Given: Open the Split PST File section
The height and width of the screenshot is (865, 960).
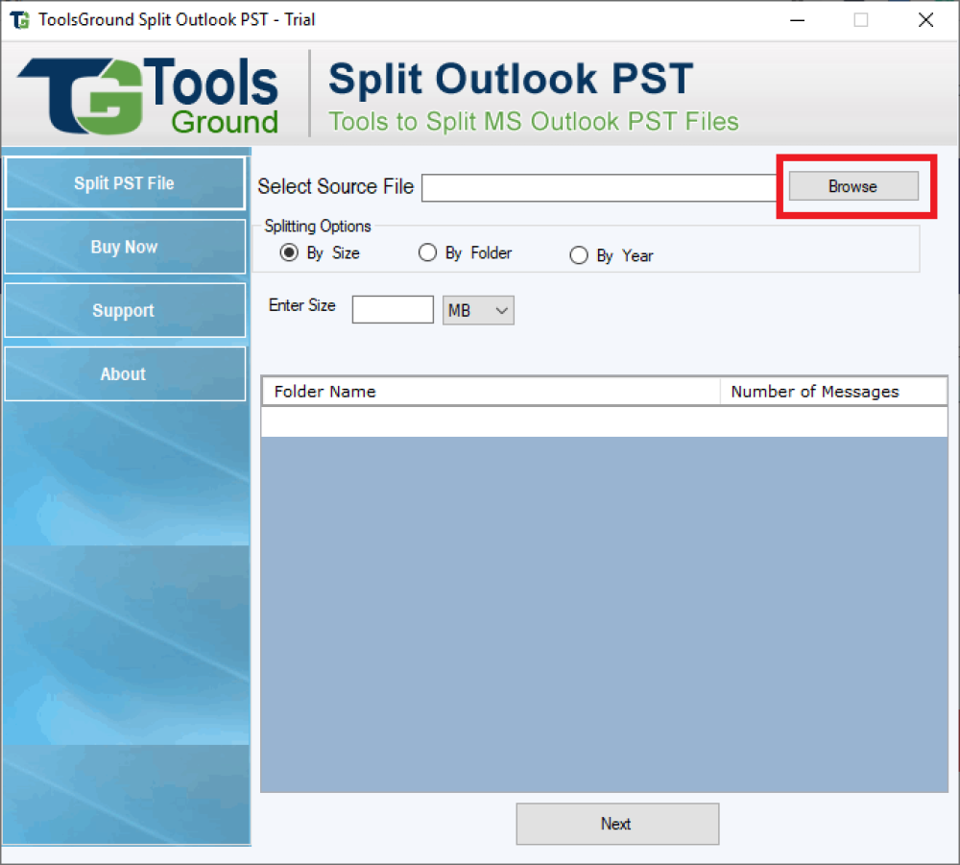Looking at the screenshot, I should [125, 183].
